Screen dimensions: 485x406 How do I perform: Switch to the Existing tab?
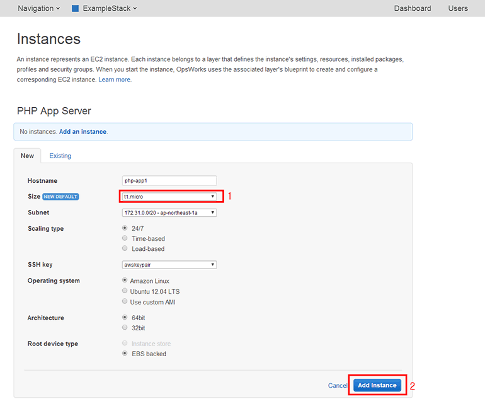60,156
